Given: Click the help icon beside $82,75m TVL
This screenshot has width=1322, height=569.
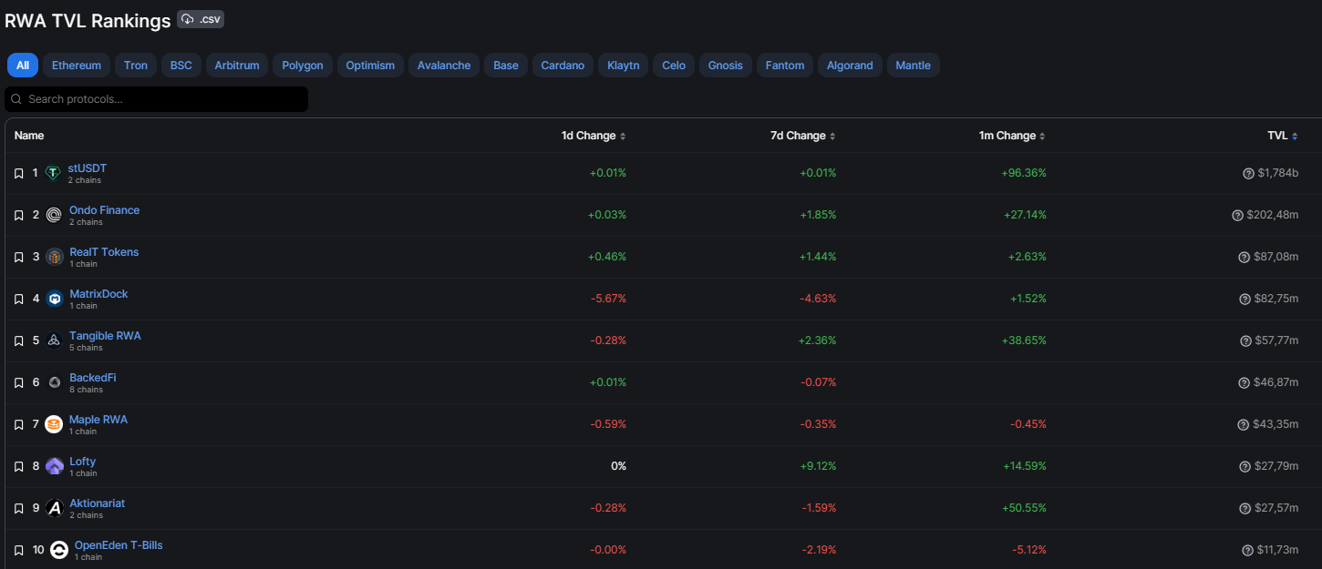Looking at the screenshot, I should (1245, 299).
